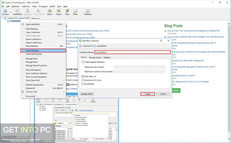
Task: Choose Show Current Operations in context menu
Action: point(43,77)
